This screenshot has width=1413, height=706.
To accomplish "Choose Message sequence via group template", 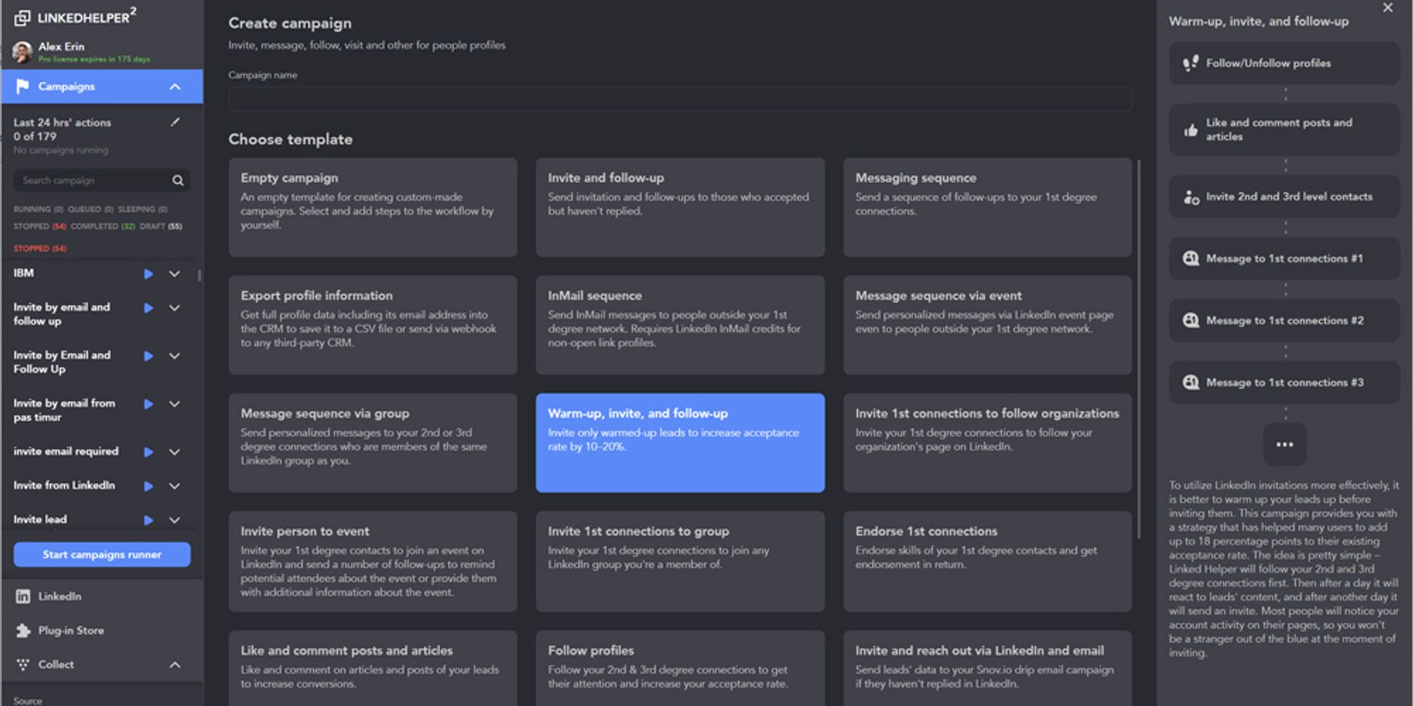I will (x=372, y=443).
